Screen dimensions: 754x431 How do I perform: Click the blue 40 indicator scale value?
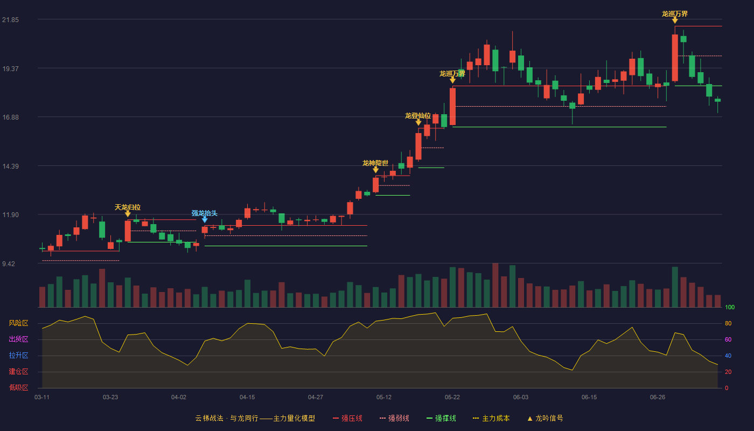pyautogui.click(x=728, y=356)
